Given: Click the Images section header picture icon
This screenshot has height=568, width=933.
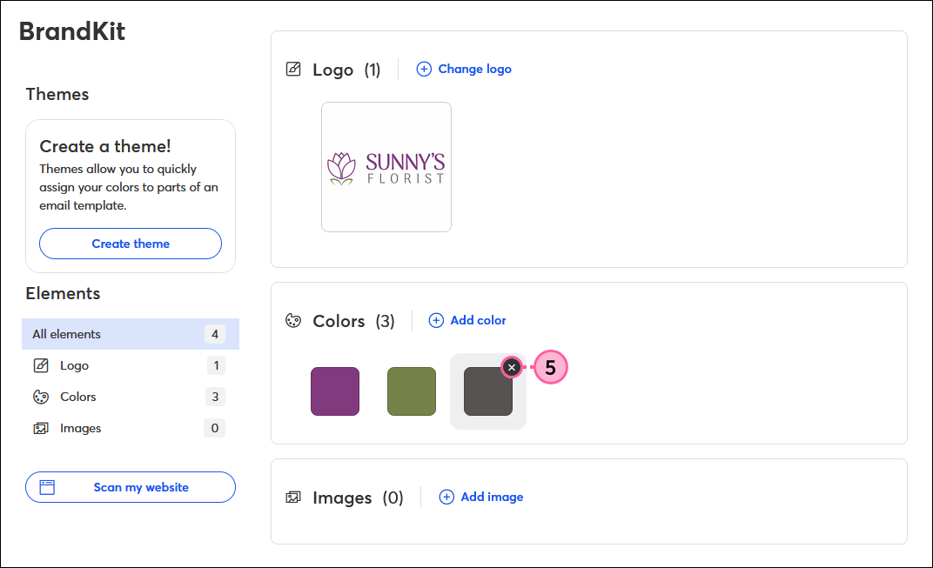Looking at the screenshot, I should point(293,498).
